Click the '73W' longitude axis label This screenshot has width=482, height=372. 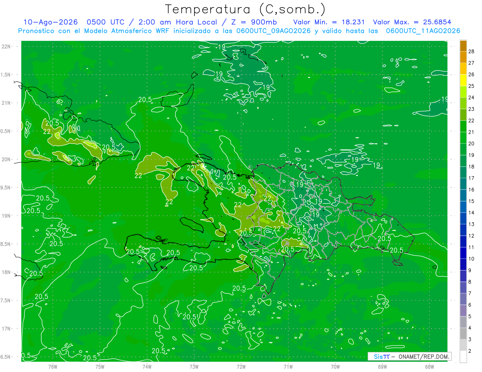194,366
